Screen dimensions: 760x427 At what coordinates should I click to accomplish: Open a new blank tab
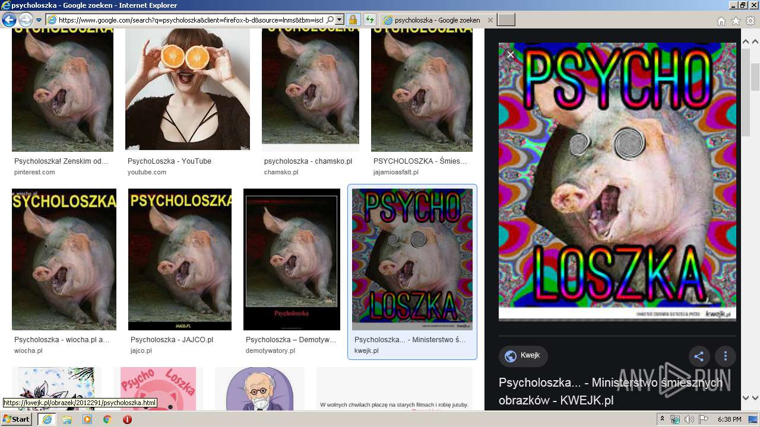point(506,20)
